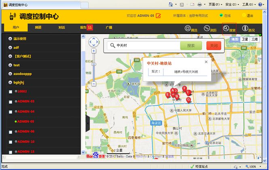Click the browser help icon

coord(260,4)
